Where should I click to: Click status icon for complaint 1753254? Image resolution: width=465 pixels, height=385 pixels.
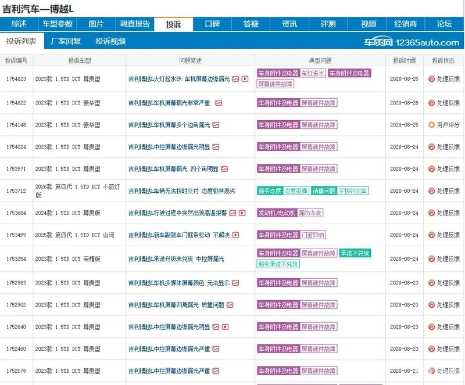pos(431,259)
